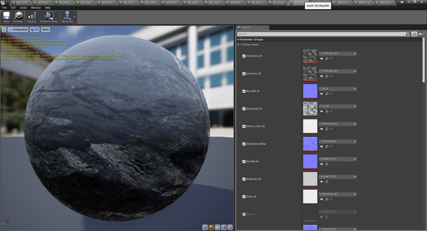Toggle the Params toolbar button
This screenshot has height=231, width=427.
(x=32, y=17)
